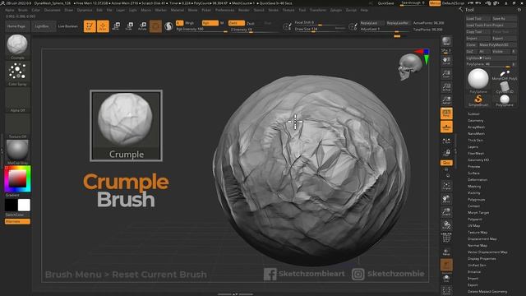Toggle the Zsub button
Screen dimensions: 526x296
250,23
